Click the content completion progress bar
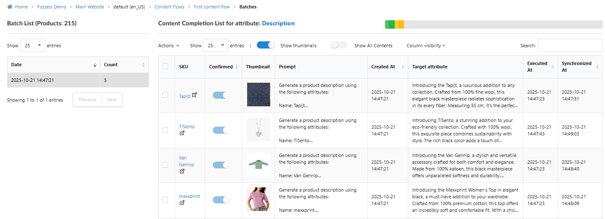605x219 pixels. [x=493, y=24]
